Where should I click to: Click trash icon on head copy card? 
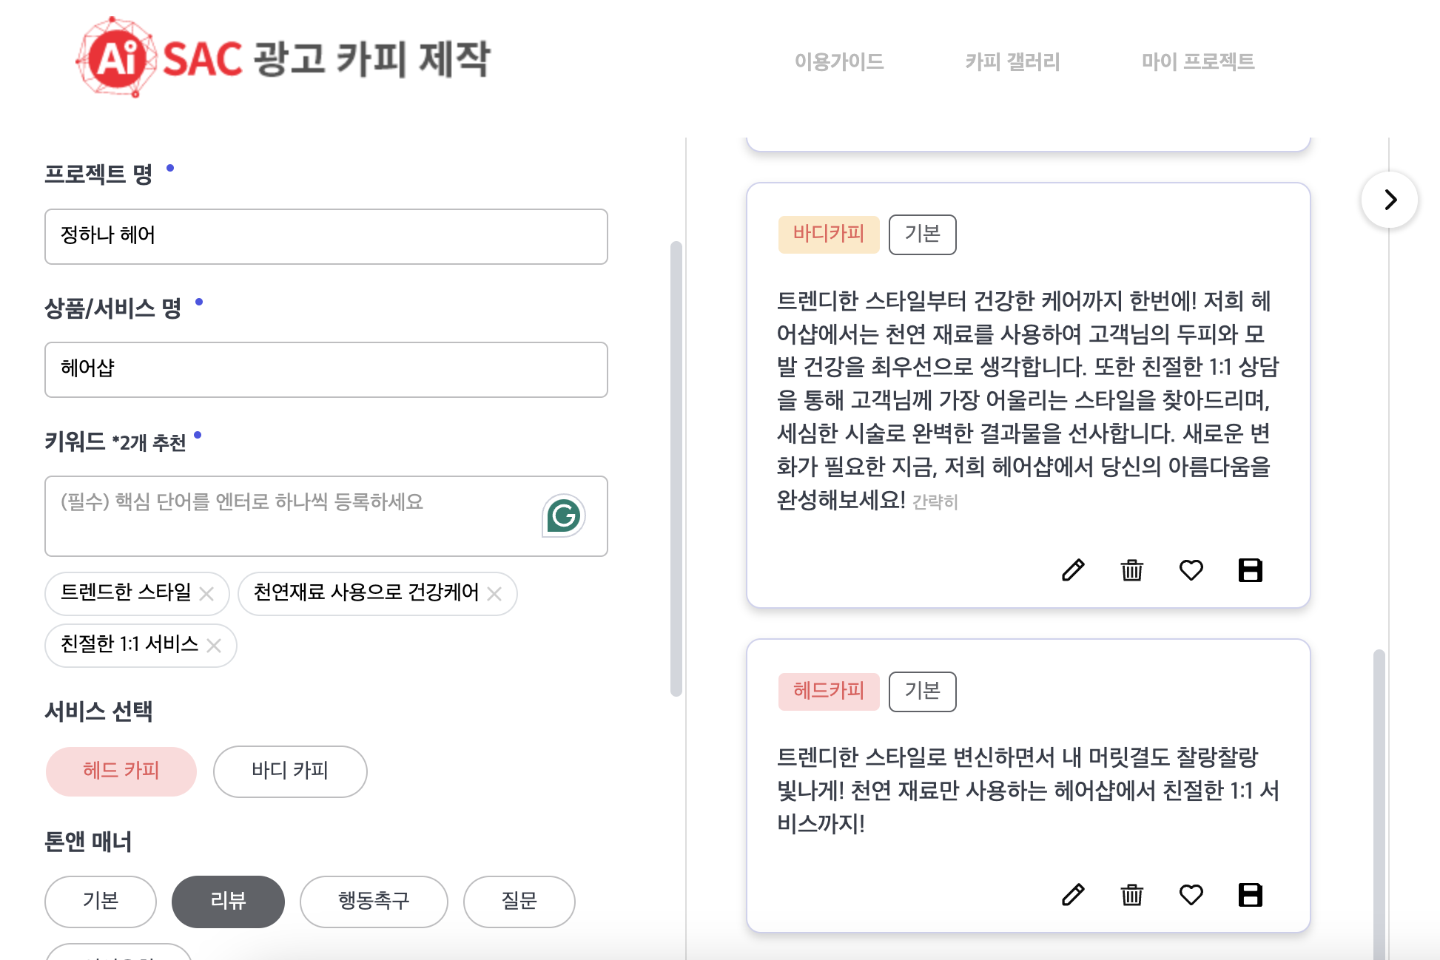coord(1131,895)
